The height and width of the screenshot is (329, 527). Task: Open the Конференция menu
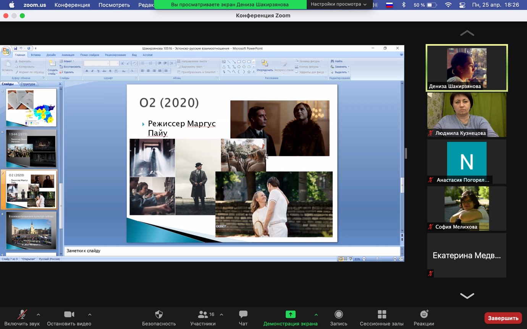[x=72, y=5]
